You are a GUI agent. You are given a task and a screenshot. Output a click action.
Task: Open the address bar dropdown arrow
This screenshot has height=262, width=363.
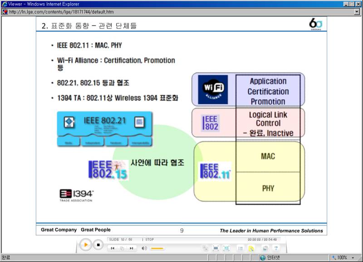click(357, 12)
